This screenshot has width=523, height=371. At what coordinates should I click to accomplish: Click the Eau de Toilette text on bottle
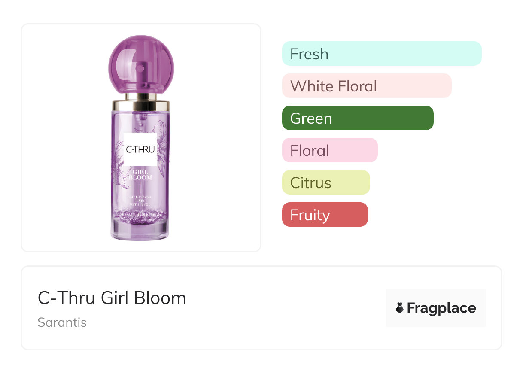click(x=140, y=212)
